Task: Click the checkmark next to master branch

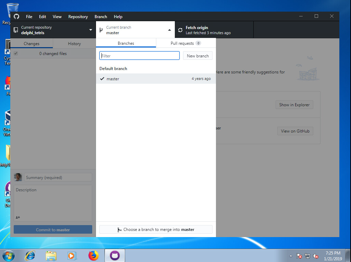Action: tap(102, 79)
